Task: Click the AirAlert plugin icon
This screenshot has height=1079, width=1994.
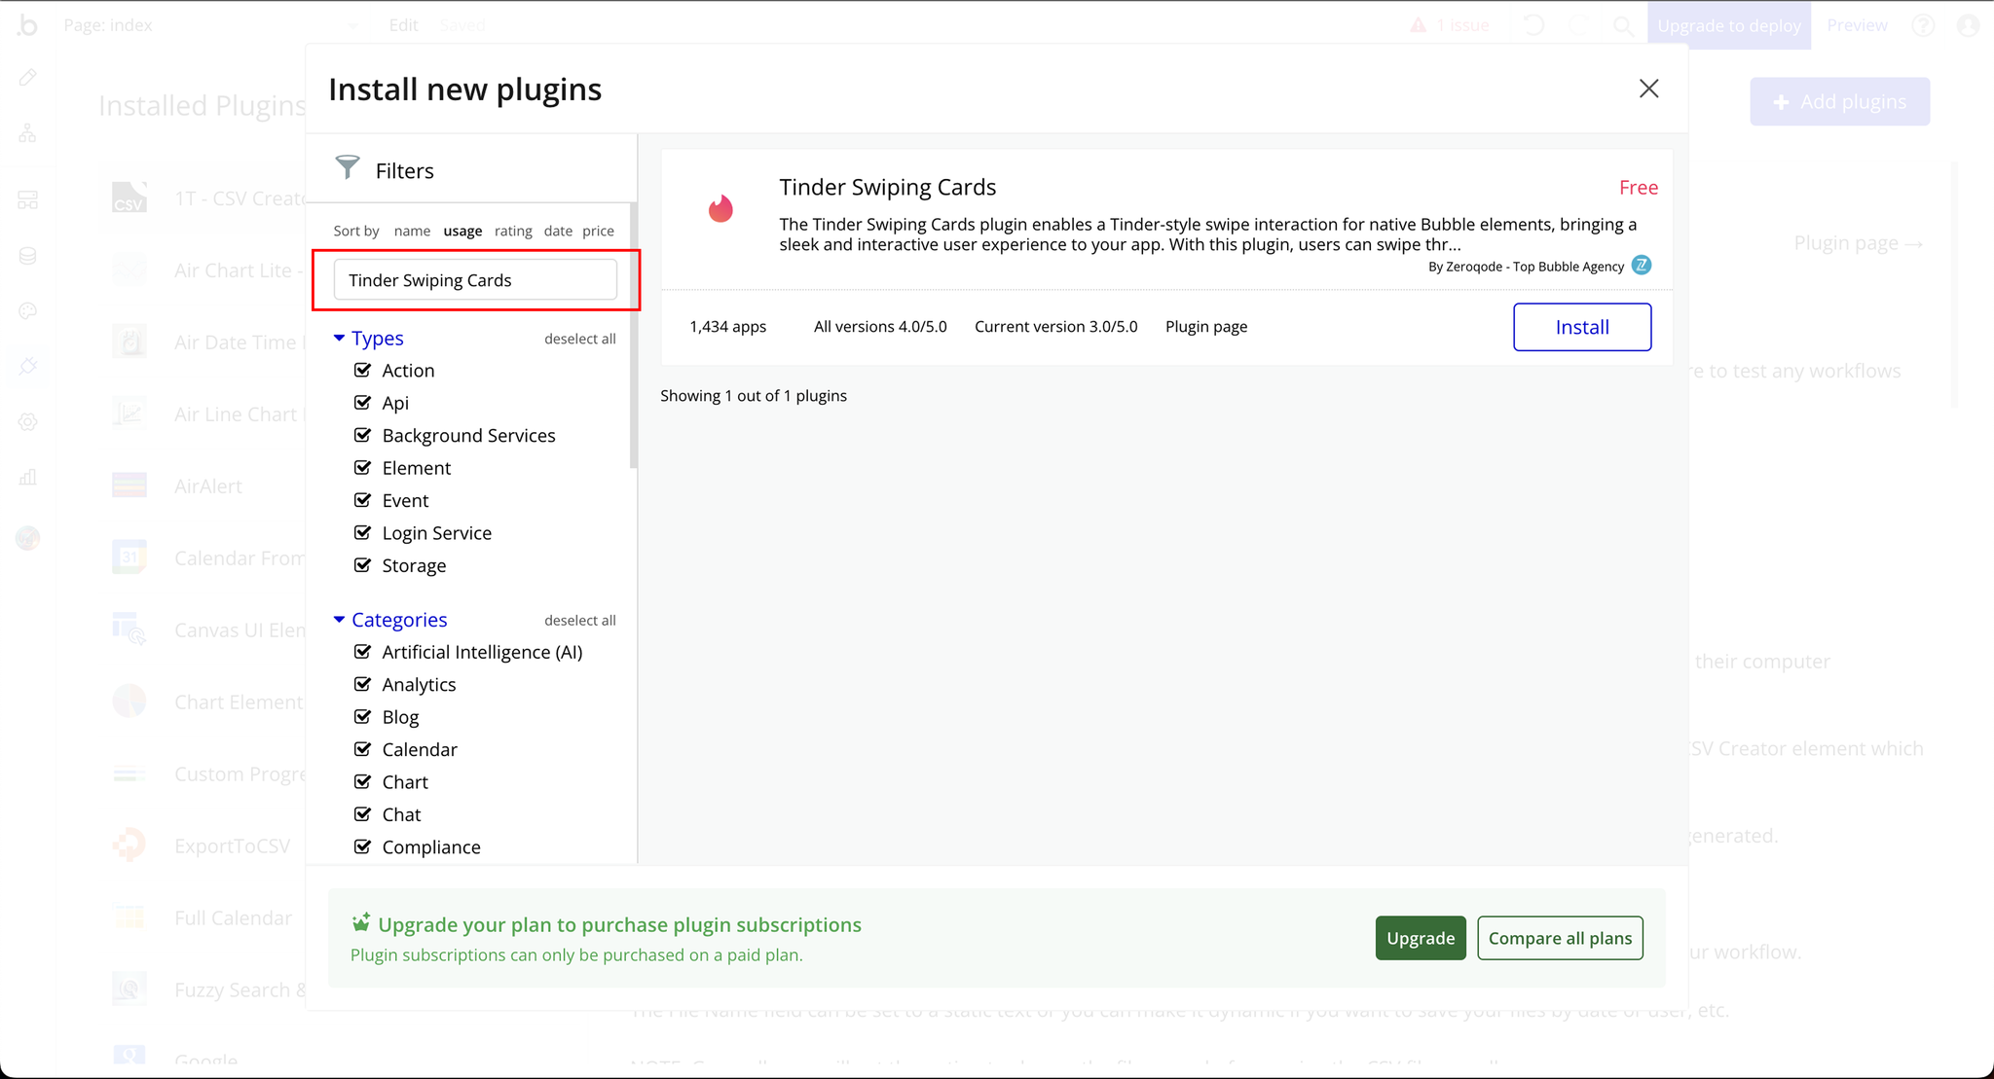Action: (x=129, y=486)
